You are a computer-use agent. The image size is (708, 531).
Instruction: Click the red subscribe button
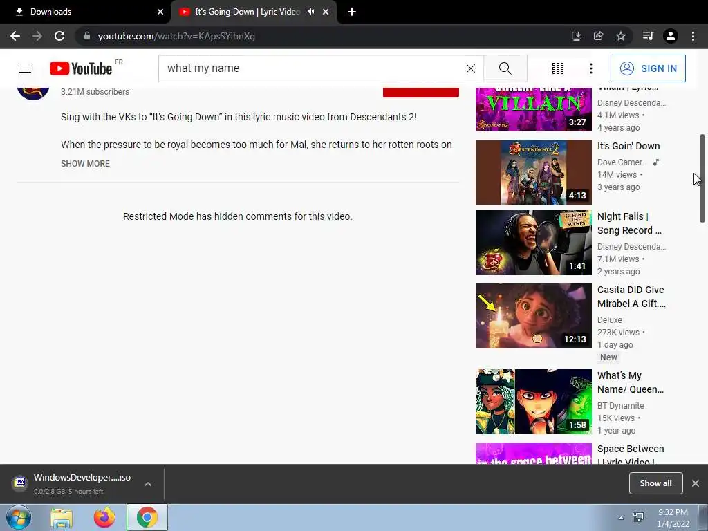(421, 92)
